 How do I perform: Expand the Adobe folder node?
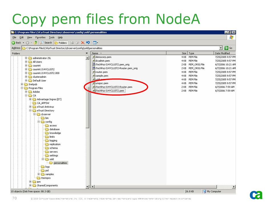[x=26, y=92]
